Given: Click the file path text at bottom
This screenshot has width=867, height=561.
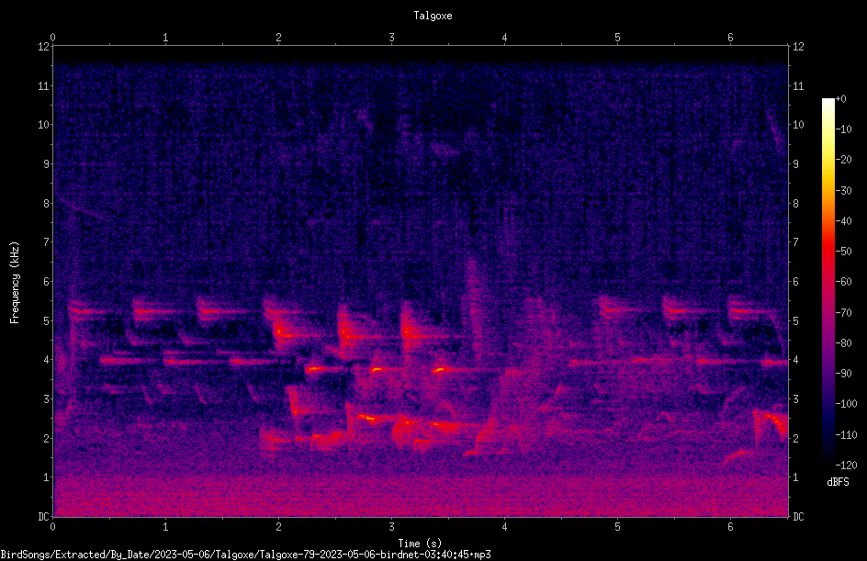Looking at the screenshot, I should click(x=245, y=555).
